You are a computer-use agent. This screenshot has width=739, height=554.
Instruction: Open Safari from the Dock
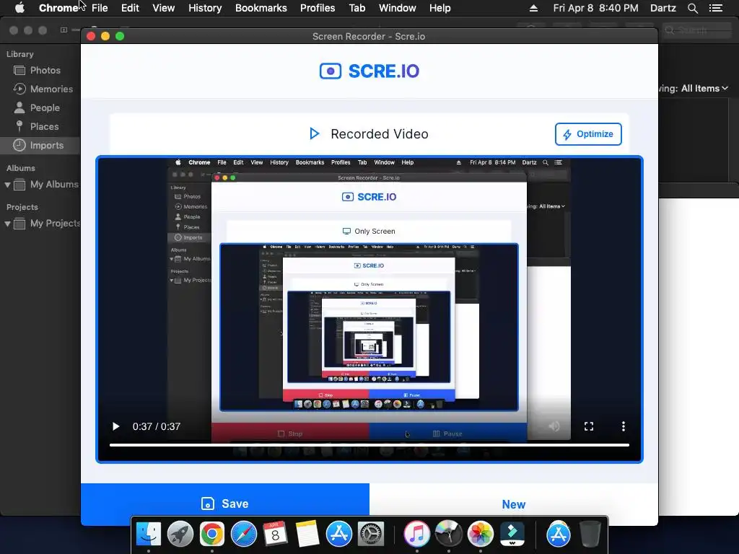tap(244, 534)
